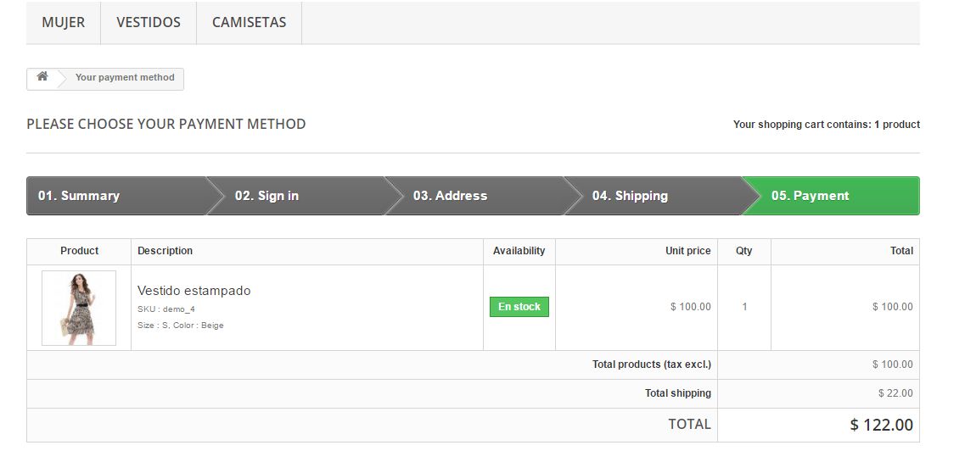The image size is (965, 462).
Task: Click the home icon in breadcrumb
Action: tap(42, 77)
